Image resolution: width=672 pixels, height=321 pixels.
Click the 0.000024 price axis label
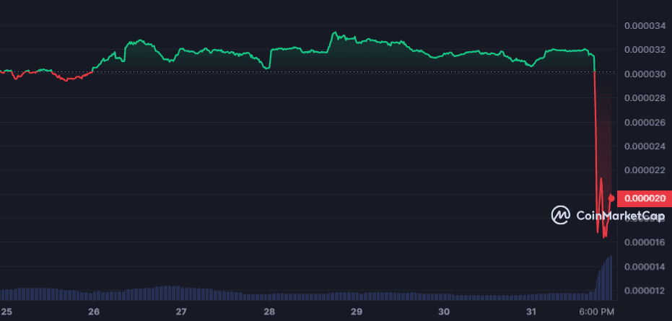[x=645, y=146]
